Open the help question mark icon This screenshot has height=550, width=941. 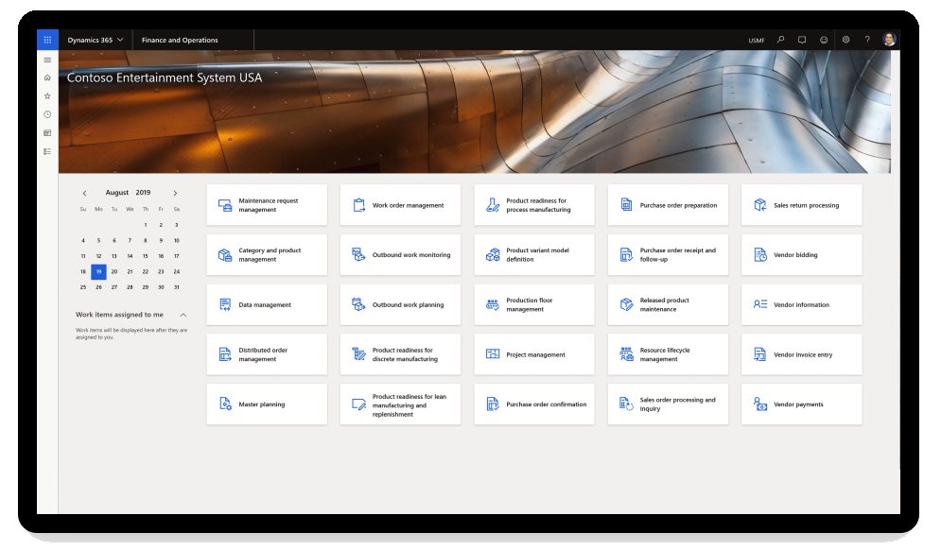[x=867, y=40]
